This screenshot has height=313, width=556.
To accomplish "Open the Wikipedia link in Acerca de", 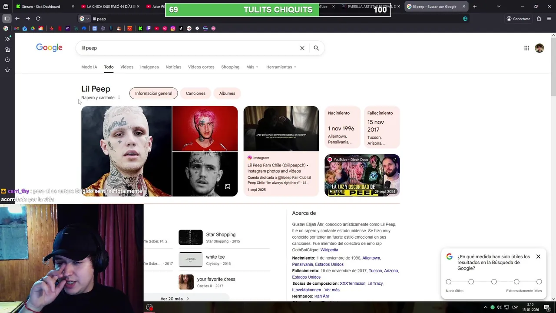I will click(x=329, y=250).
